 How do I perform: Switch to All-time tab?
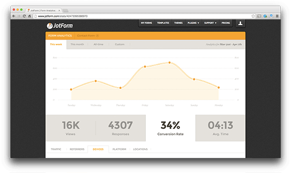[x=99, y=44]
